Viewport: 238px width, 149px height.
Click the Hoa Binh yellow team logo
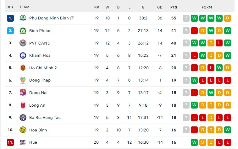click(x=23, y=130)
